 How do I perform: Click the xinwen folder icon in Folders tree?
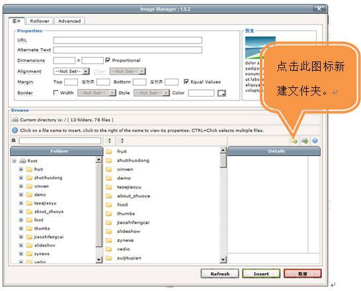(x=29, y=187)
